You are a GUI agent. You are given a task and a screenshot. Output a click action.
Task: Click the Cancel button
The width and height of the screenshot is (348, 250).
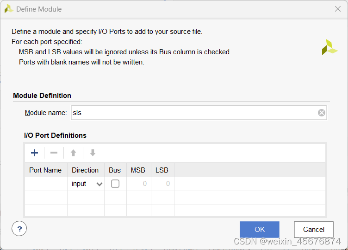[314, 229]
